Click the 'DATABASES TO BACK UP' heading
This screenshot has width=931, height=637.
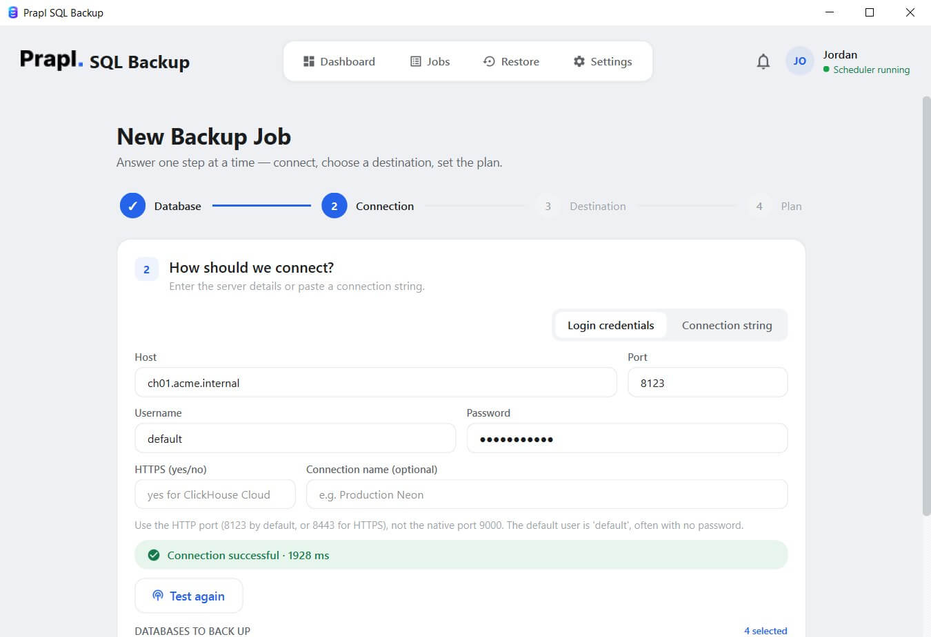(x=192, y=631)
